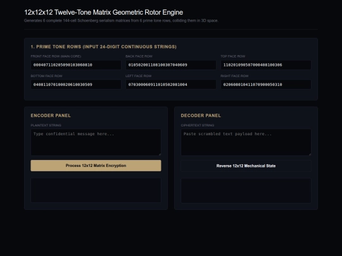This screenshot has width=342, height=256.
Task: Click the Front Face Row input field
Action: 76,65
